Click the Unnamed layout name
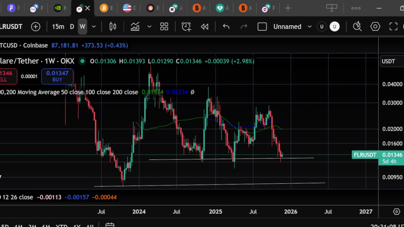This screenshot has height=227, width=404. point(287,27)
